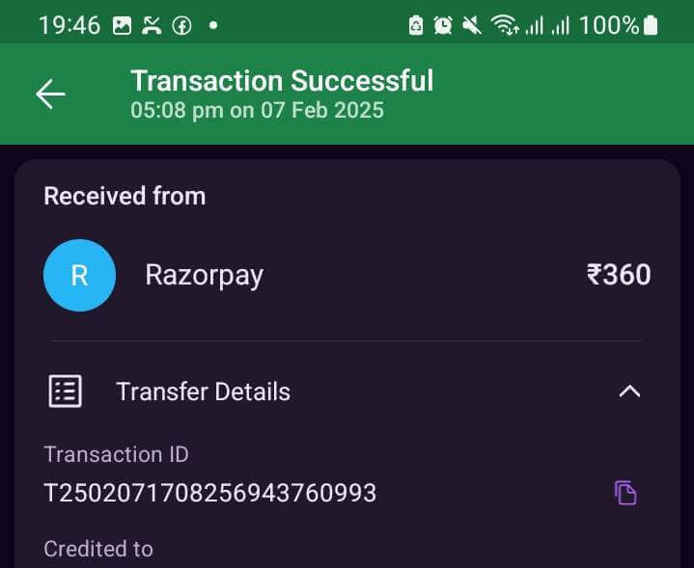Tap the Razorpay sender name

pos(204,276)
